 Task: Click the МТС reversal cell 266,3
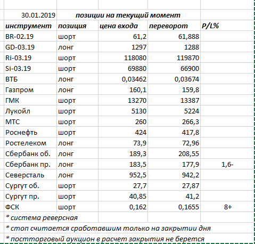[174, 121]
